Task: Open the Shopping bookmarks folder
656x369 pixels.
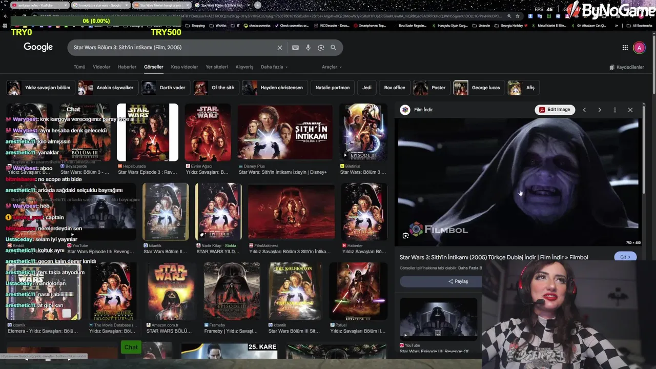Action: (195, 25)
